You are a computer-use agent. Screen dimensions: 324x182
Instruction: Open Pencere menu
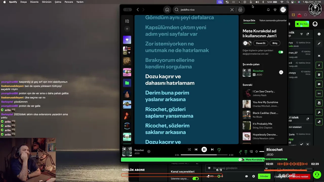[x=69, y=2]
